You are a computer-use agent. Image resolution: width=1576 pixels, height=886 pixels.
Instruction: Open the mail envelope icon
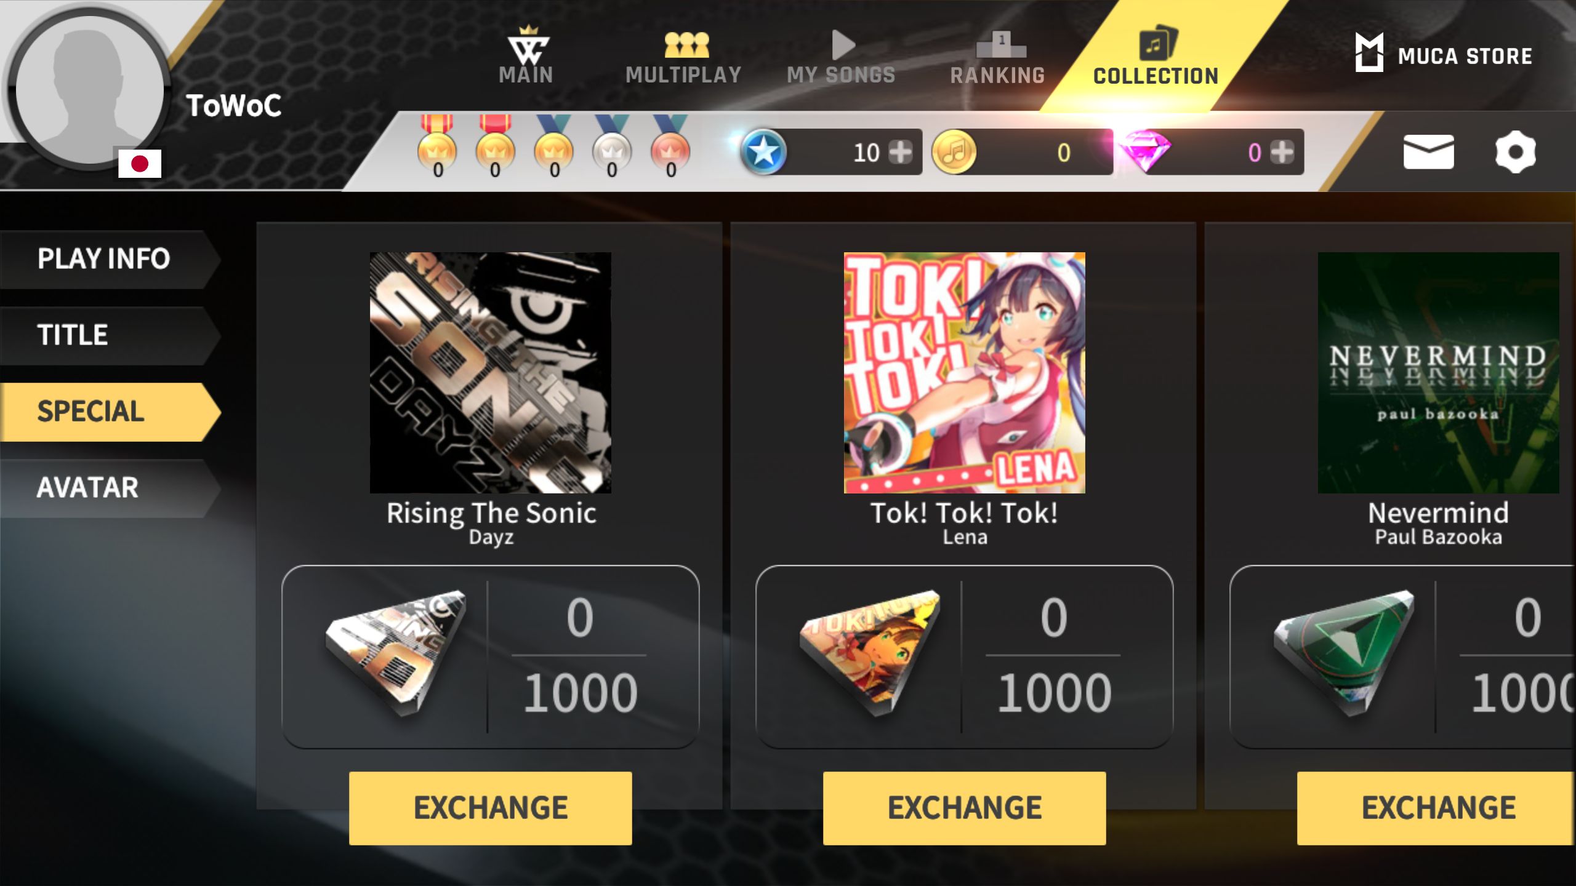coord(1428,152)
